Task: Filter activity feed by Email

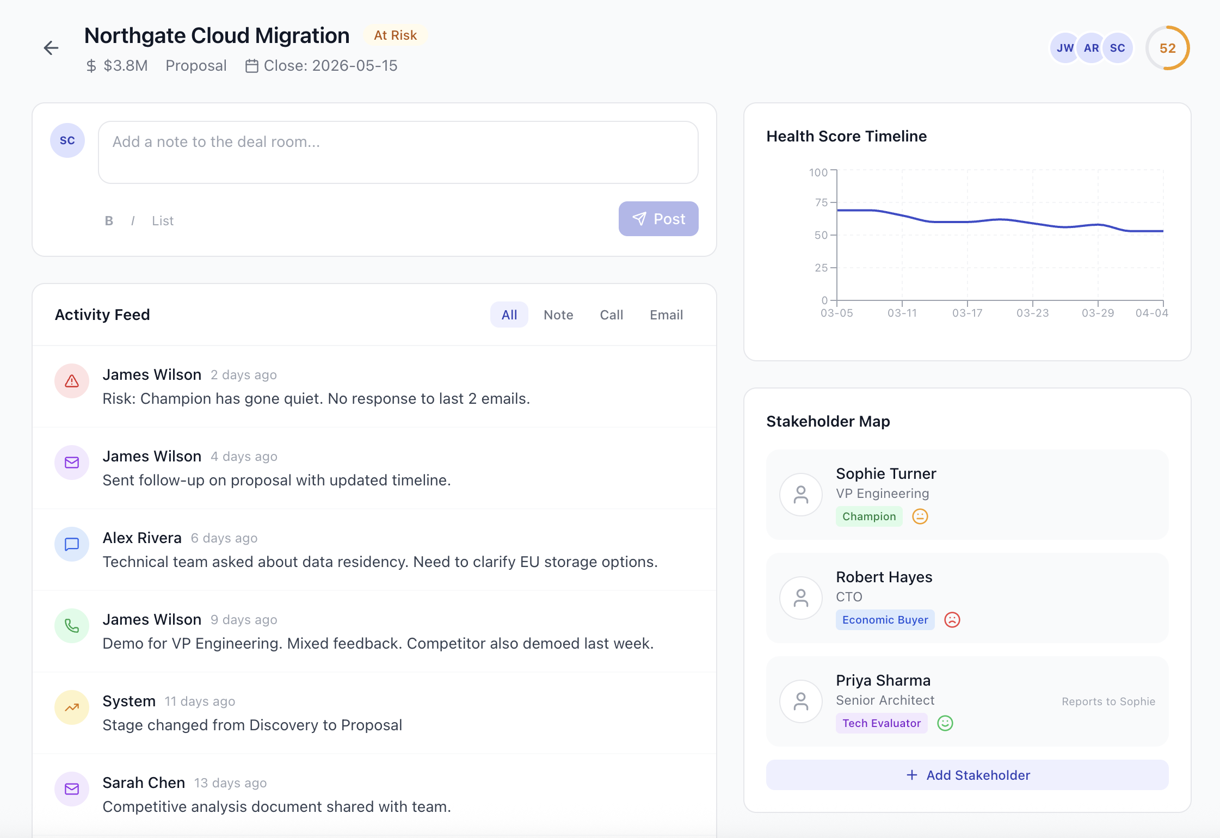Action: point(666,315)
